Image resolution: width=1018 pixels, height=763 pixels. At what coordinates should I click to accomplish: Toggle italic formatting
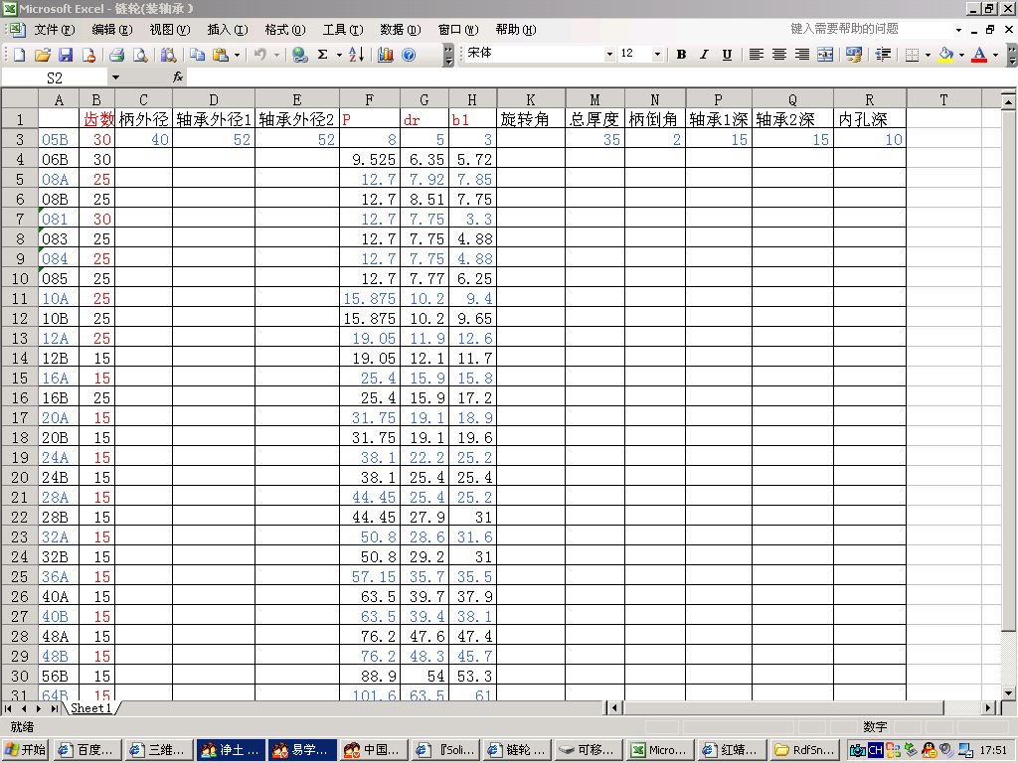(704, 55)
